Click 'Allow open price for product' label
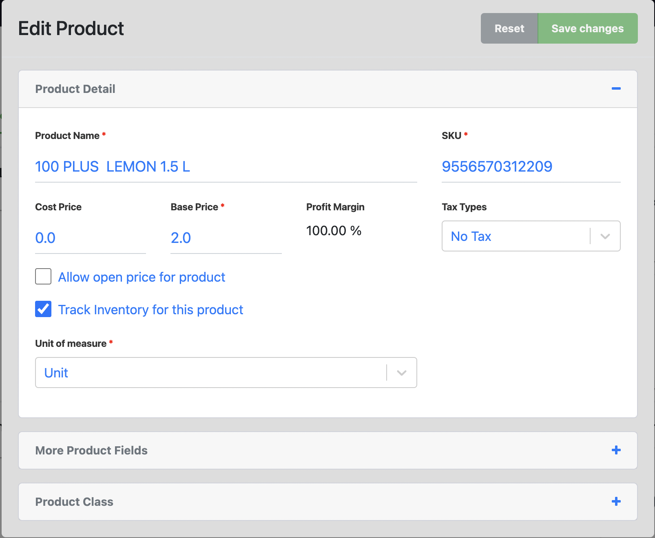Image resolution: width=655 pixels, height=538 pixels. (142, 277)
